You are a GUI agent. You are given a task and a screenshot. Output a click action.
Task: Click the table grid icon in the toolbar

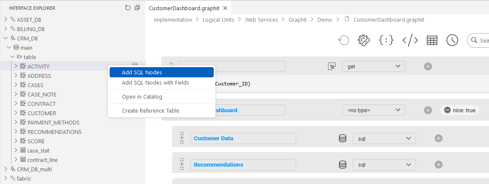432,40
